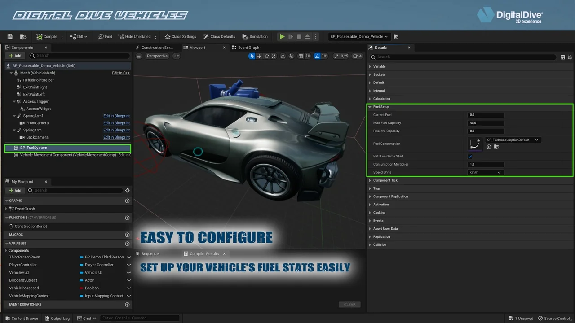The width and height of the screenshot is (575, 323).
Task: Enable the Refill on Game Start checkbox
Action: coord(470,156)
